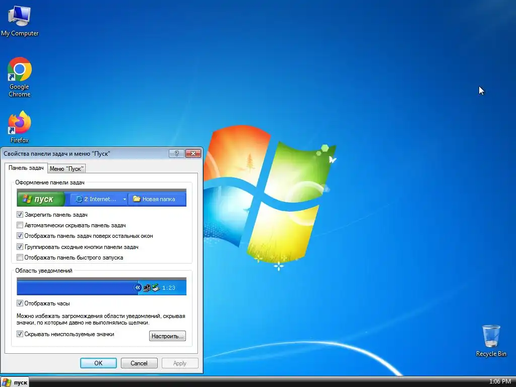Click the dialog title Свойства панели задач и меню "Пуск"
Viewport: 516px width, 387px height.
(56, 154)
